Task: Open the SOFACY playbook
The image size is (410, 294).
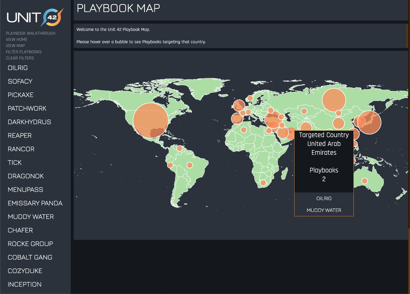Action: coord(20,81)
